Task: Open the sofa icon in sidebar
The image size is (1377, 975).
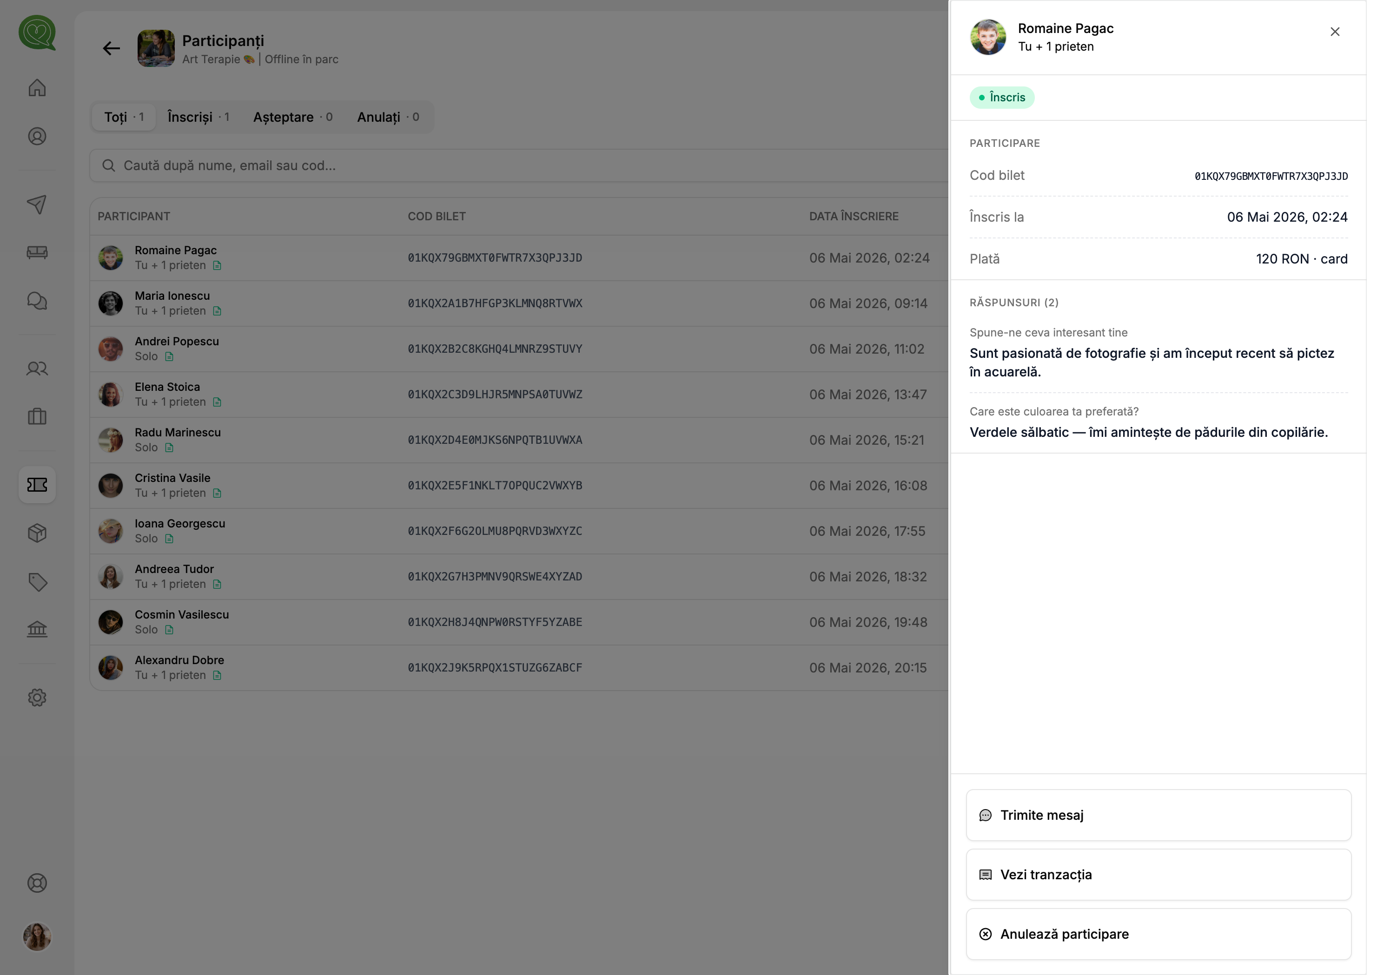Action: click(x=37, y=252)
